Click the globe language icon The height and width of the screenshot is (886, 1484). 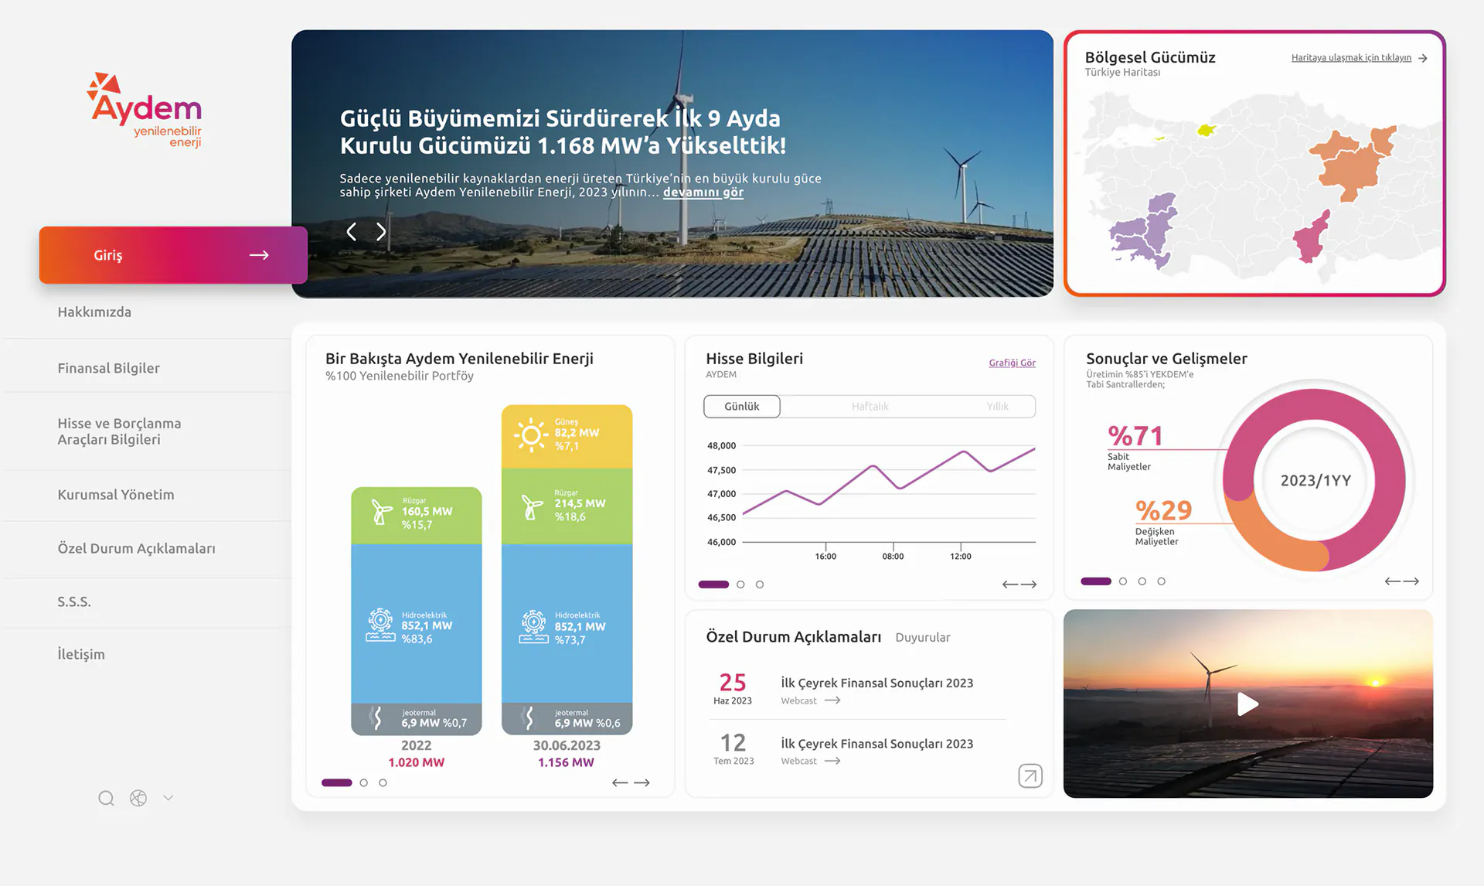click(138, 798)
